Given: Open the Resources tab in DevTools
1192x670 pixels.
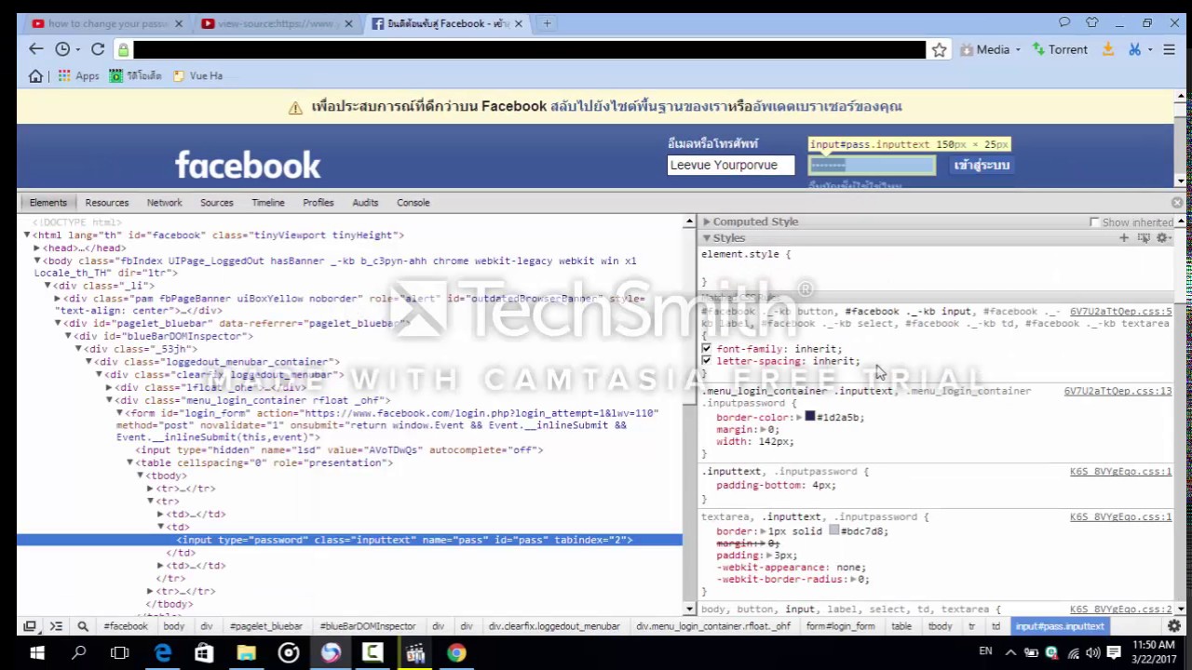Looking at the screenshot, I should click(107, 203).
